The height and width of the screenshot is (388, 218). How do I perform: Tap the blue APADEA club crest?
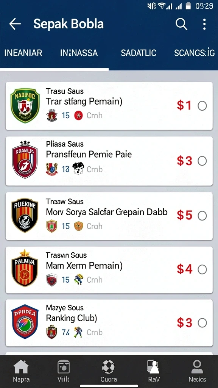tap(25, 321)
